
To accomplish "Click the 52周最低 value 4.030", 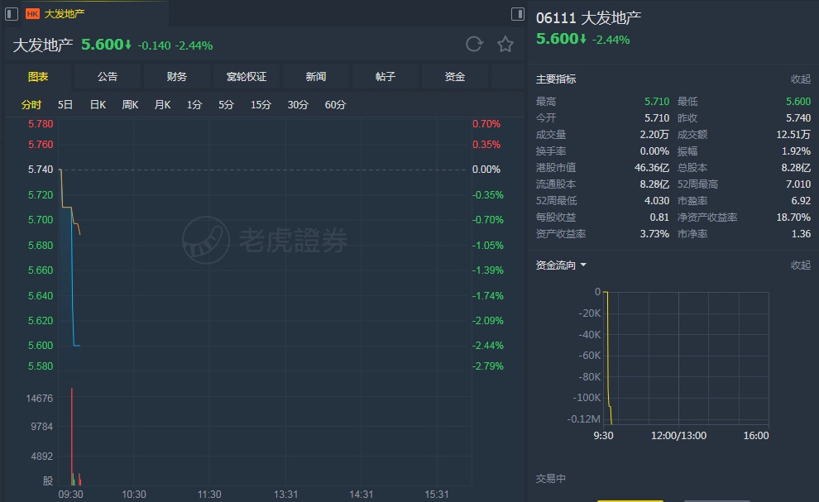I will pos(657,201).
